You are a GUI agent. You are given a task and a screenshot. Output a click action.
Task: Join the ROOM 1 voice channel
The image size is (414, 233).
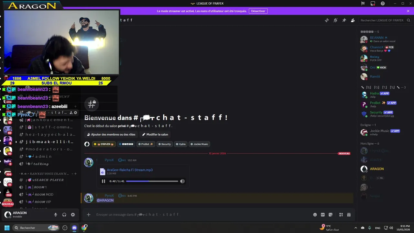click(x=48, y=187)
